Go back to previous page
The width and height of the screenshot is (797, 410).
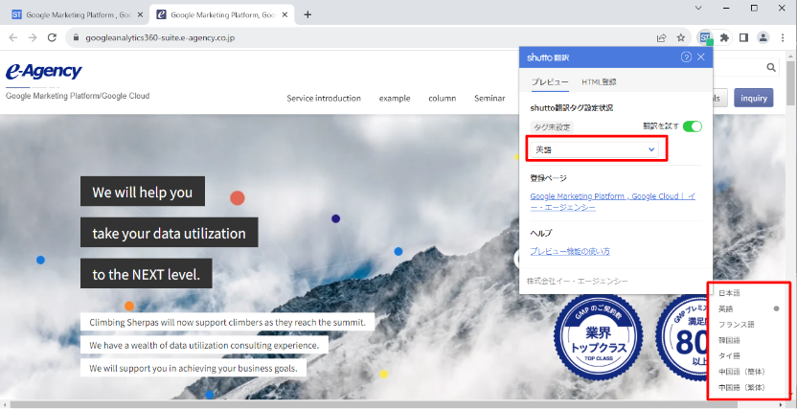13,37
